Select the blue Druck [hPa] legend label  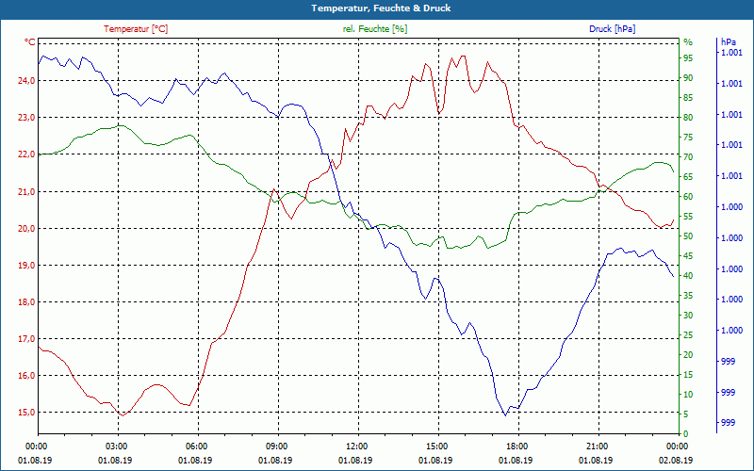pos(612,29)
